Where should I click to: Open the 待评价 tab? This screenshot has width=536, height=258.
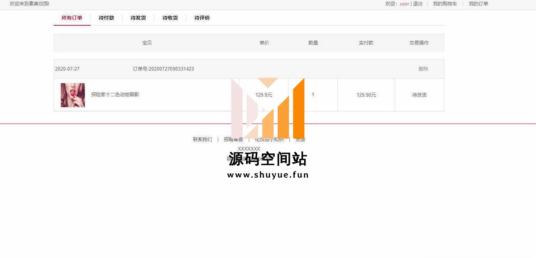pyautogui.click(x=202, y=18)
